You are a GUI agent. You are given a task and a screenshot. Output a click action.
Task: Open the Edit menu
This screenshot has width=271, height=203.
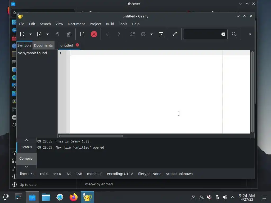pyautogui.click(x=32, y=24)
